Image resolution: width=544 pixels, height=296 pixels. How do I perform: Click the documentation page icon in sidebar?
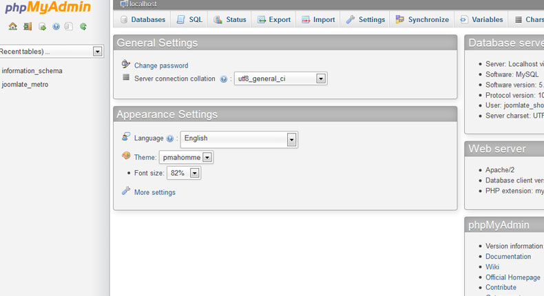(69, 27)
